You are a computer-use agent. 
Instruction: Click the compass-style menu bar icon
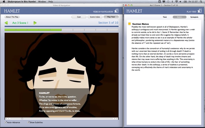point(159,2)
